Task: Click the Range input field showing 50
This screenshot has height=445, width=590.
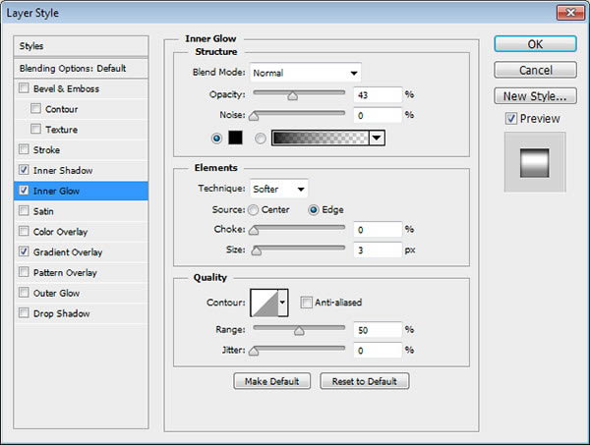Action: pyautogui.click(x=378, y=330)
